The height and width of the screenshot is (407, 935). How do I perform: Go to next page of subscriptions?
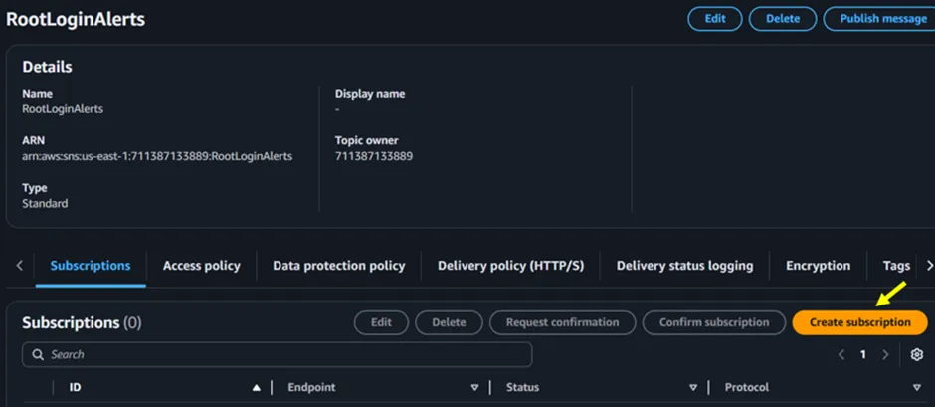[885, 355]
